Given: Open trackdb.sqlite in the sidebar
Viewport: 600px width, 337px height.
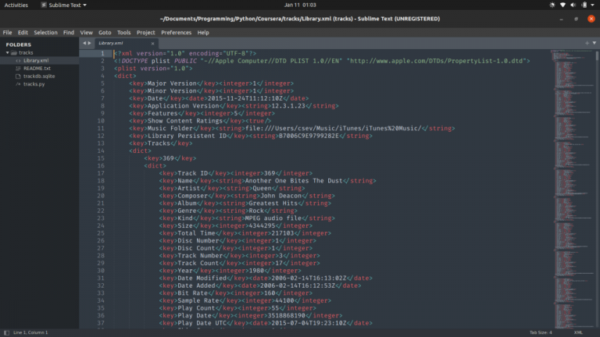Looking at the screenshot, I should click(x=39, y=76).
